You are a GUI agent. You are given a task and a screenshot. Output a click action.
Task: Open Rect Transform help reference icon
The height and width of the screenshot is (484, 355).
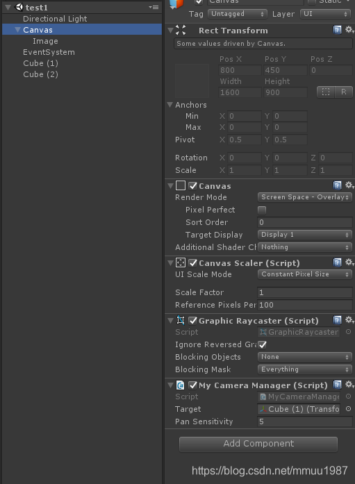pyautogui.click(x=337, y=30)
